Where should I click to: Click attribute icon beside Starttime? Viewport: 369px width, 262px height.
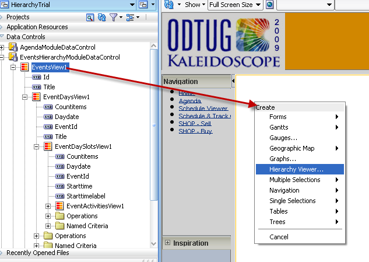point(60,186)
